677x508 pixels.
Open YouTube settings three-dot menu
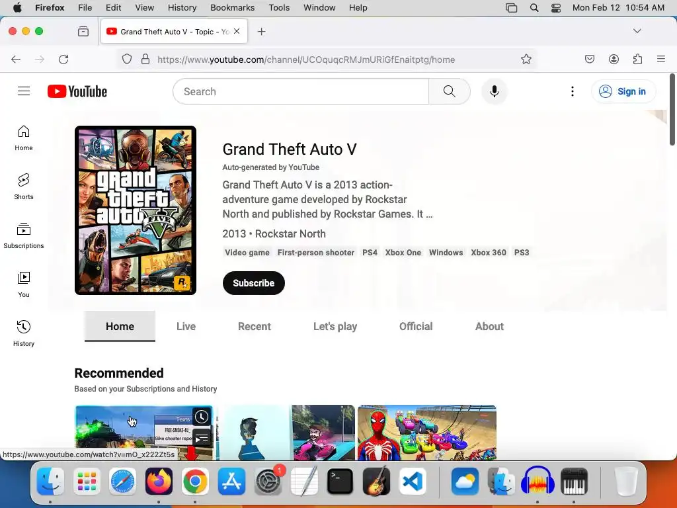pos(572,91)
